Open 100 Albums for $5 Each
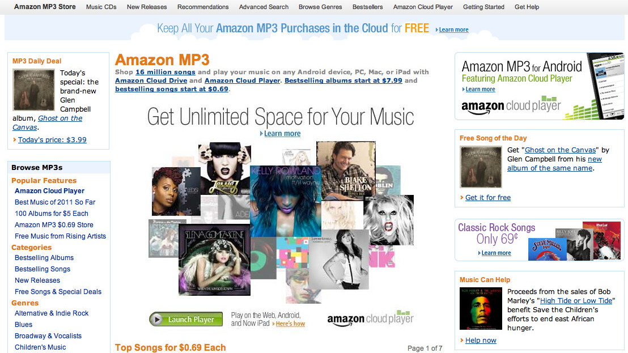The height and width of the screenshot is (353, 628). click(x=51, y=213)
